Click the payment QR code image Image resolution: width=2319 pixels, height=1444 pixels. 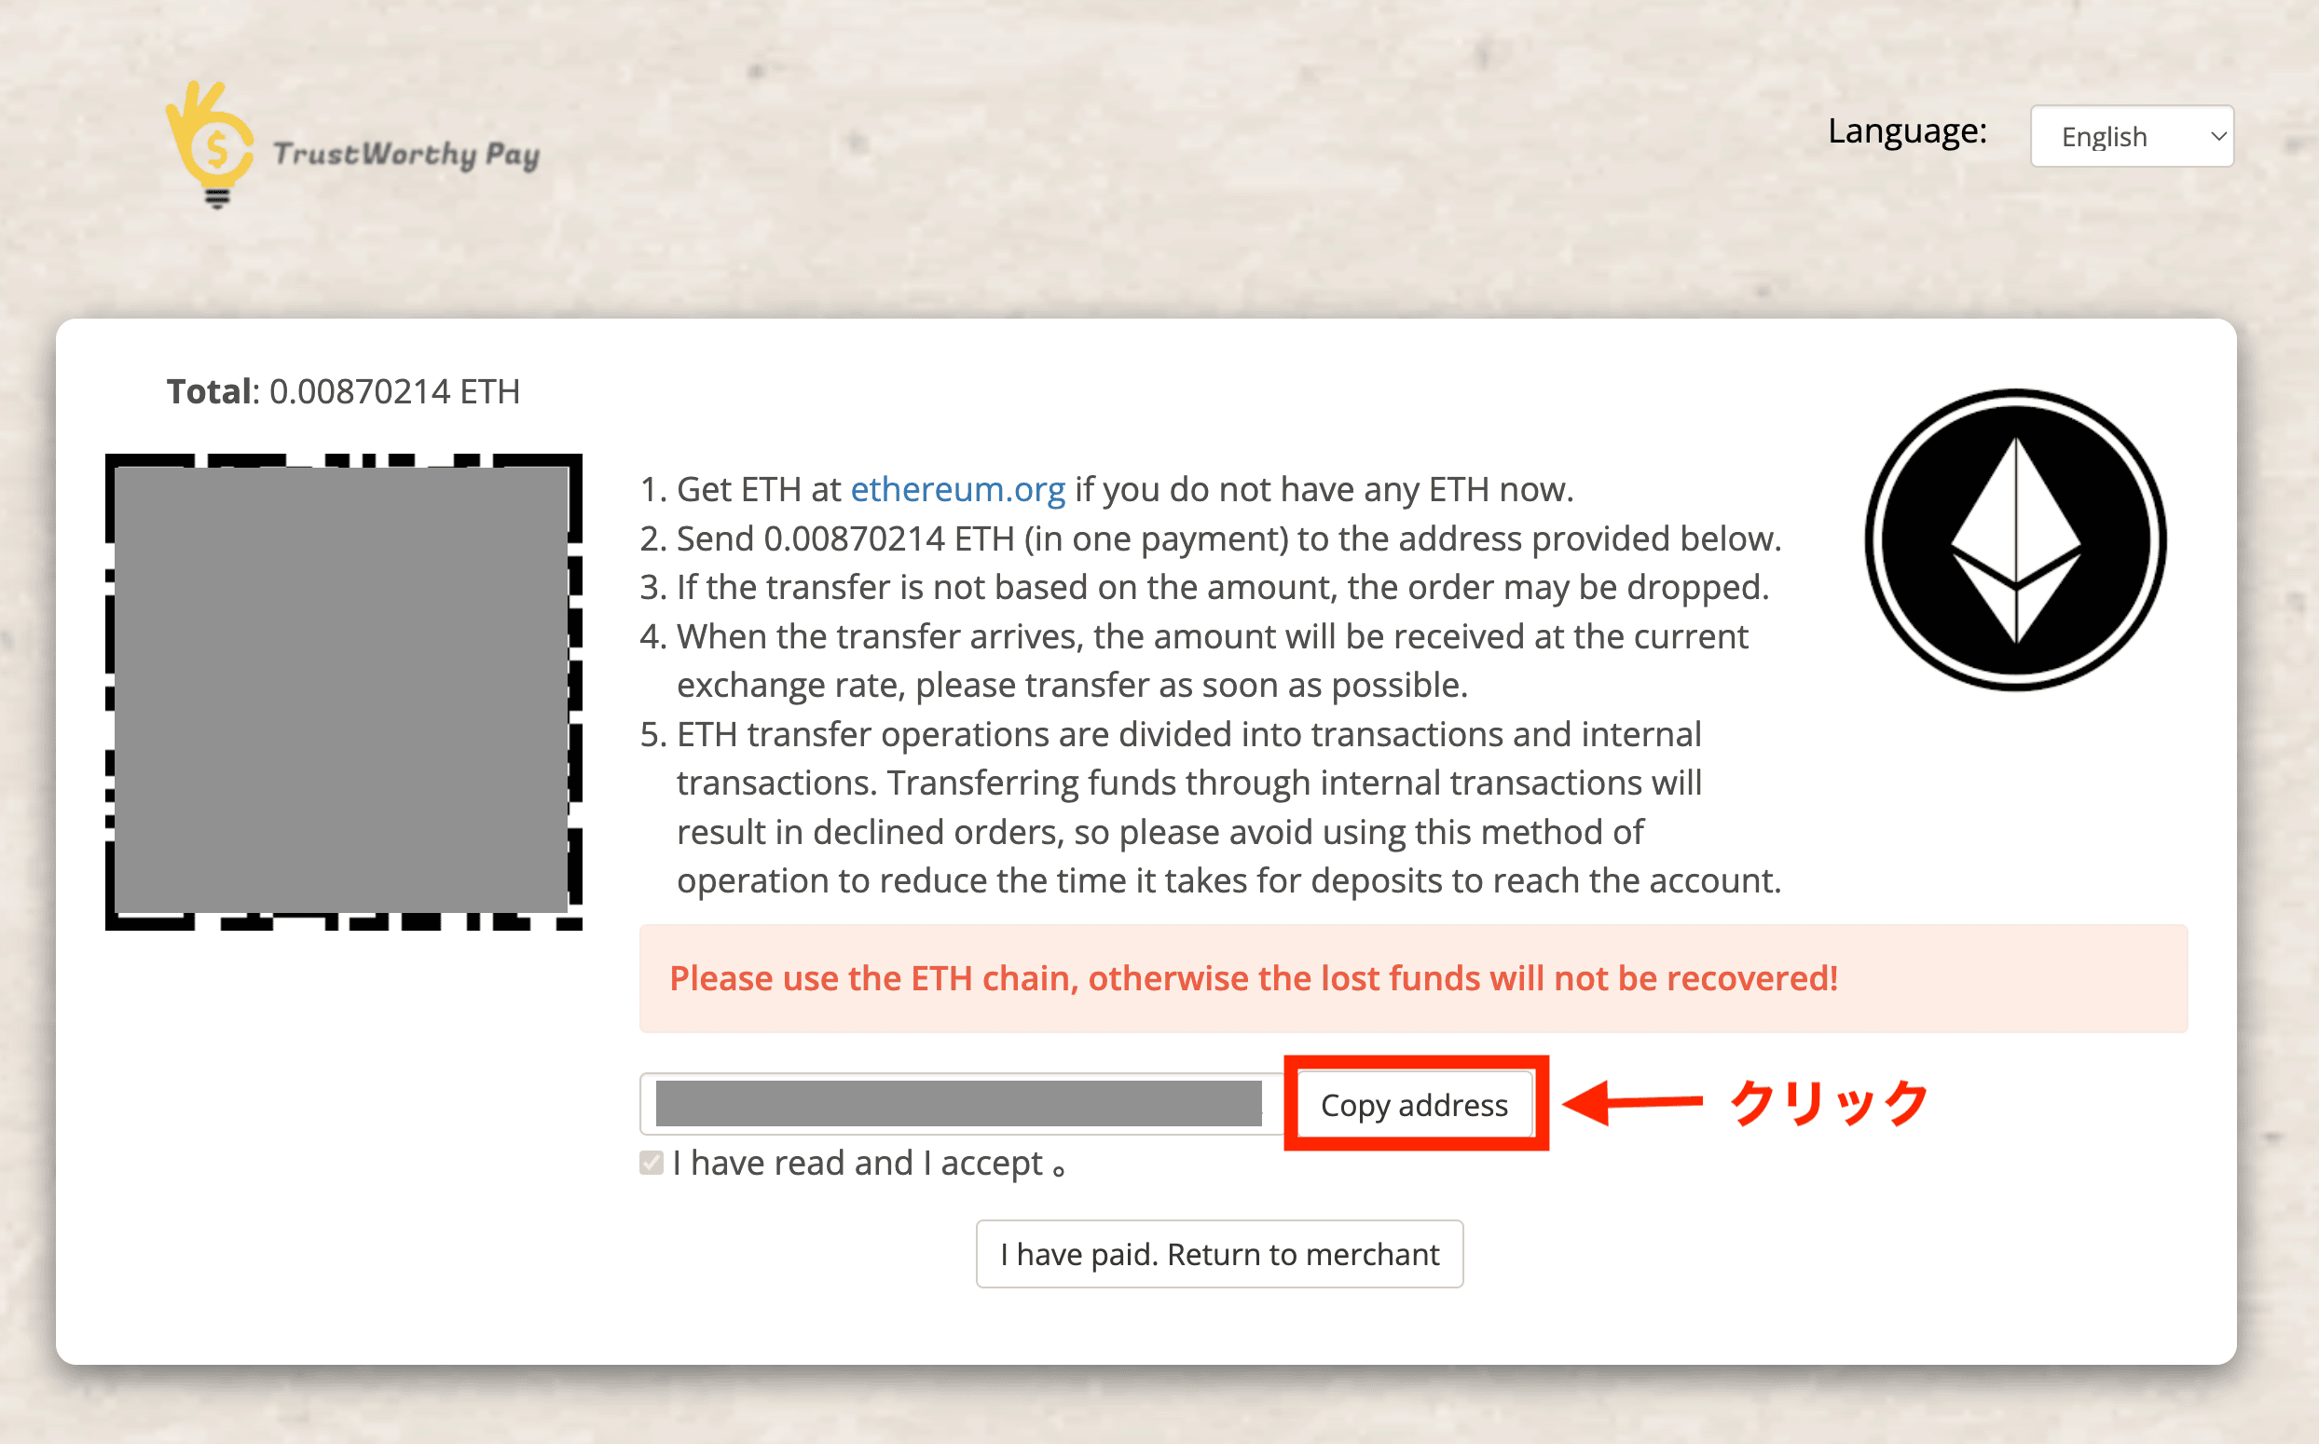point(343,691)
